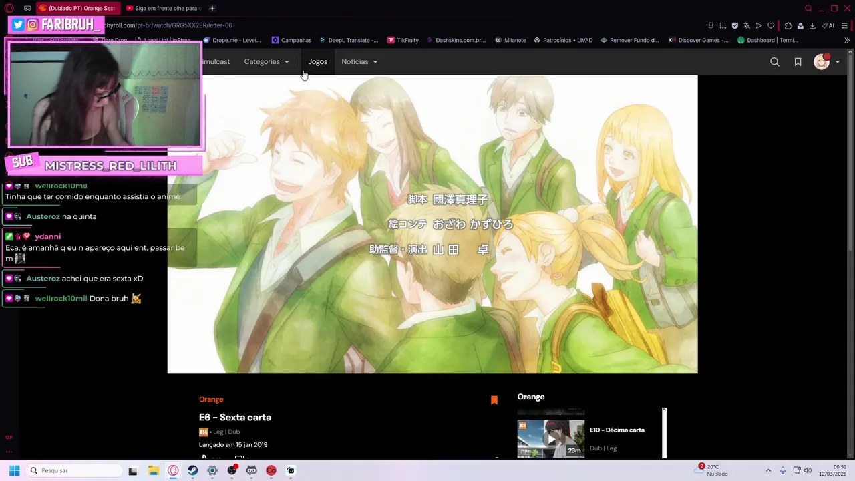The image size is (855, 481).
Task: Open the Milanote bookmark
Action: [x=510, y=40]
